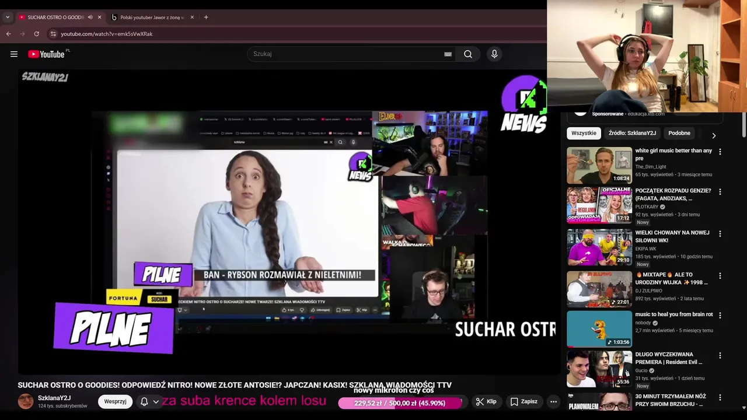Viewport: 747px width, 420px height.
Task: Select the Wszystkie filter chip
Action: pos(584,133)
